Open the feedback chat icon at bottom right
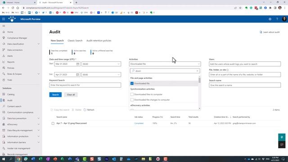 (x=282, y=144)
